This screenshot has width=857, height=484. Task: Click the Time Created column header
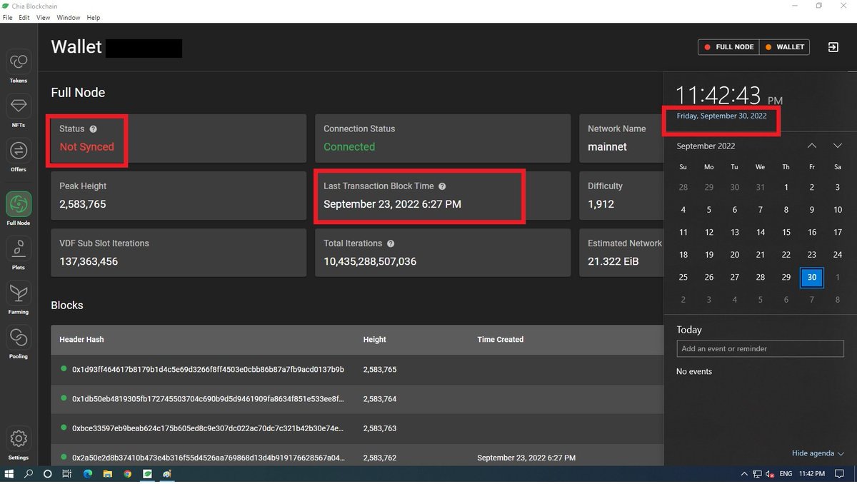500,340
